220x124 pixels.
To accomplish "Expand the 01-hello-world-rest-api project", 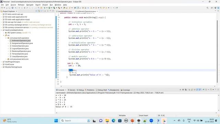I will (1, 14).
